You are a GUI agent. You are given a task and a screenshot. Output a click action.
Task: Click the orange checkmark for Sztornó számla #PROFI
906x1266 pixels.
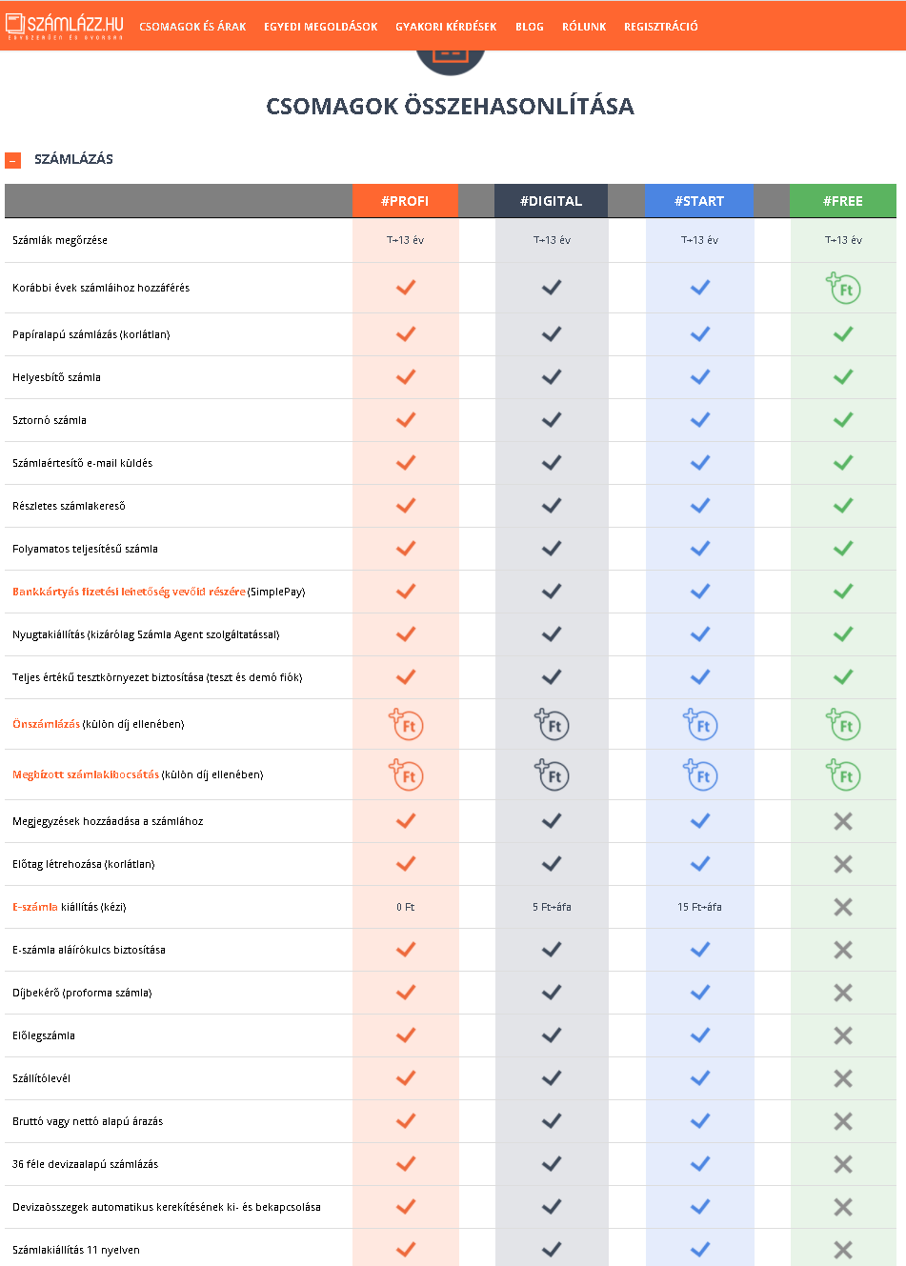coord(406,419)
